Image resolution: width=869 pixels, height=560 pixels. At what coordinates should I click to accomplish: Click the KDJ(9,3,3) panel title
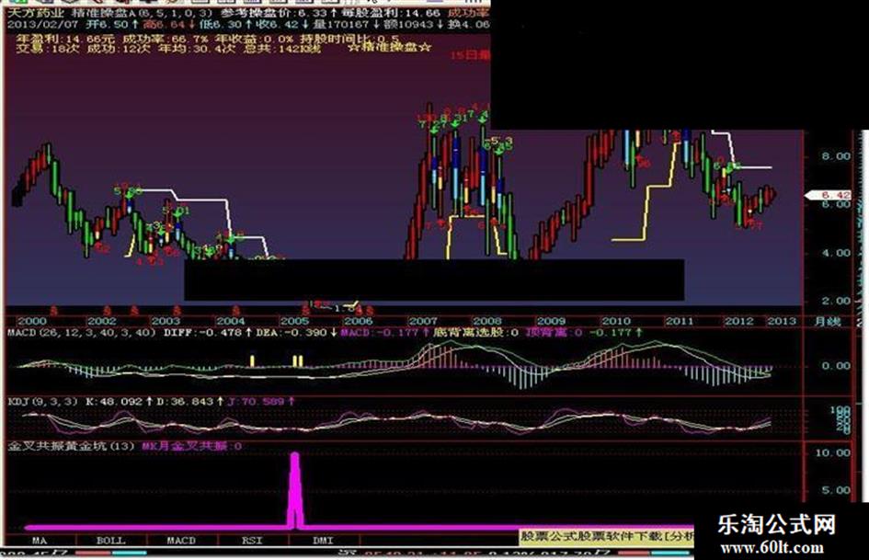pos(42,401)
